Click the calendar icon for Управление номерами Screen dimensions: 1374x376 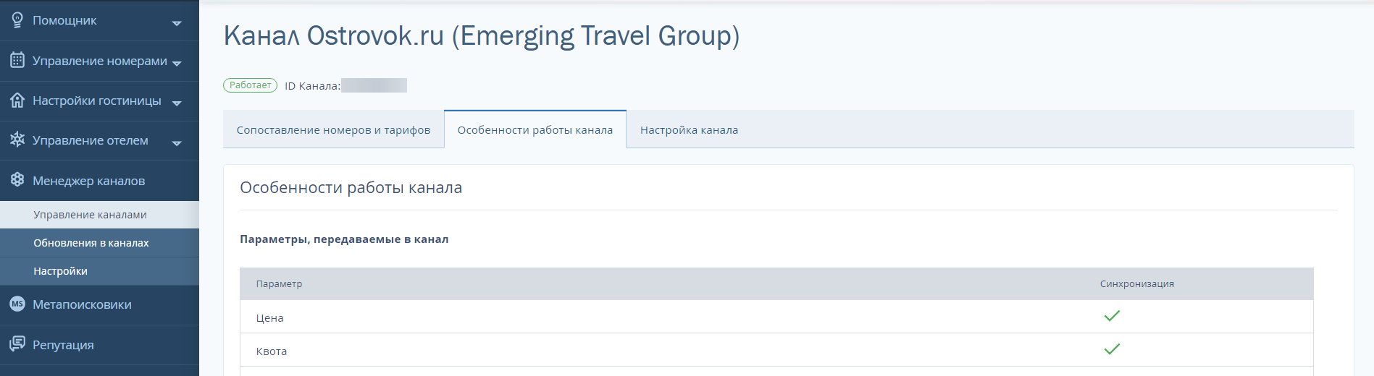pyautogui.click(x=17, y=60)
